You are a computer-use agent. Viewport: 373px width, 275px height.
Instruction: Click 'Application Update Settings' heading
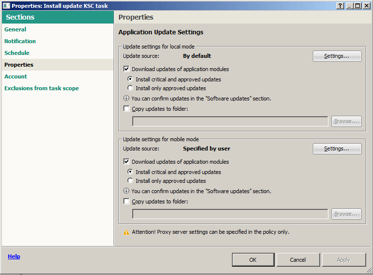[161, 32]
